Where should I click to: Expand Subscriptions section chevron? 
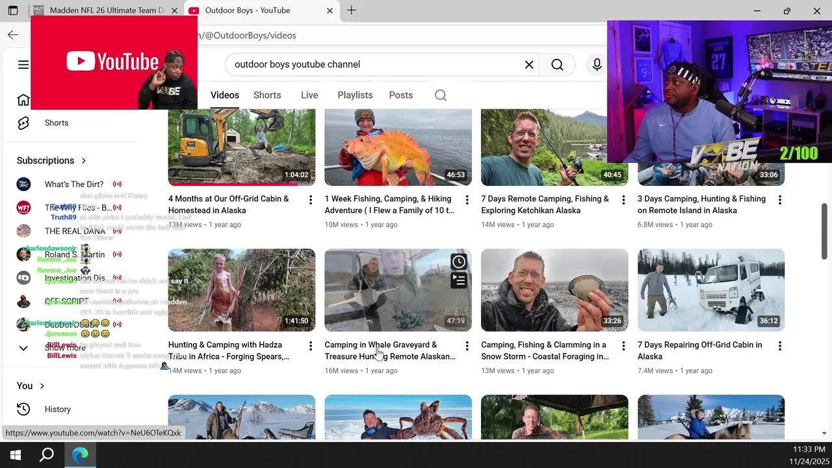84,161
